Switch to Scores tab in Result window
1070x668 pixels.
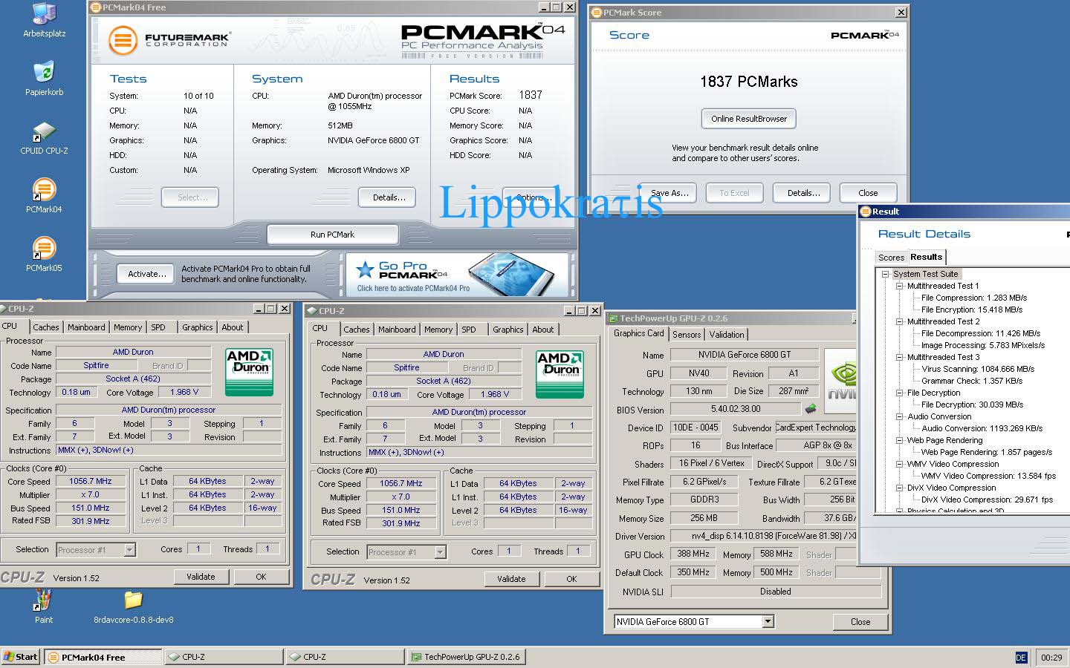[x=891, y=258]
